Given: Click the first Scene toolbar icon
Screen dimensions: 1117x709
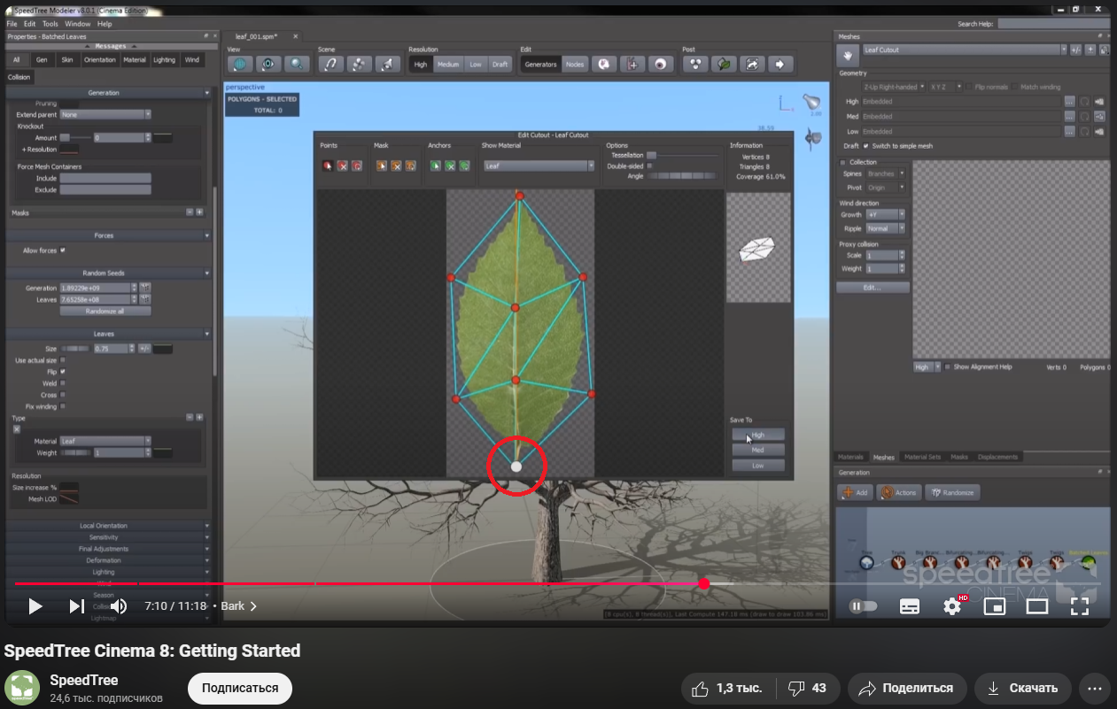Looking at the screenshot, I should point(330,64).
